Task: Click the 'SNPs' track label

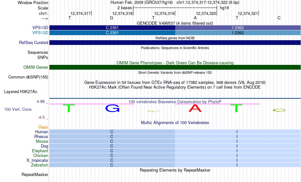Action: click(x=43, y=57)
